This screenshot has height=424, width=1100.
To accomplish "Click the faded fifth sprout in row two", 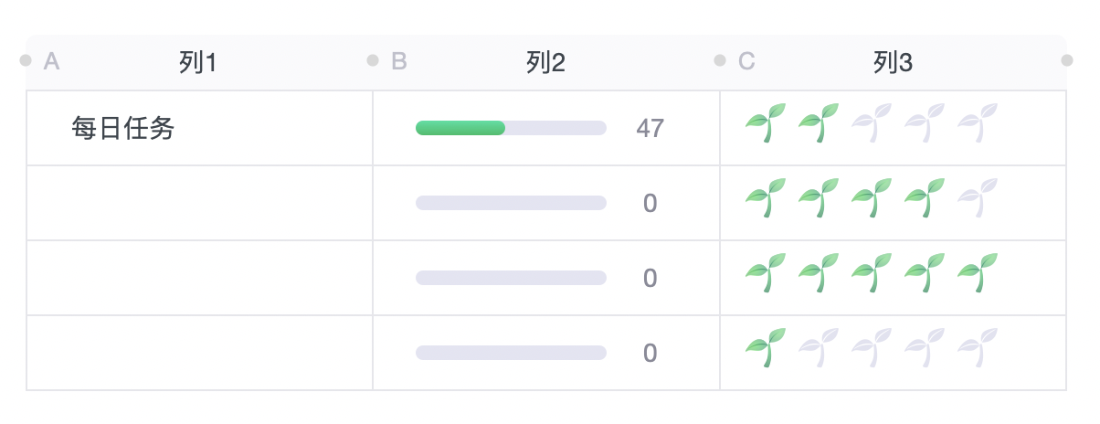I will (x=978, y=198).
